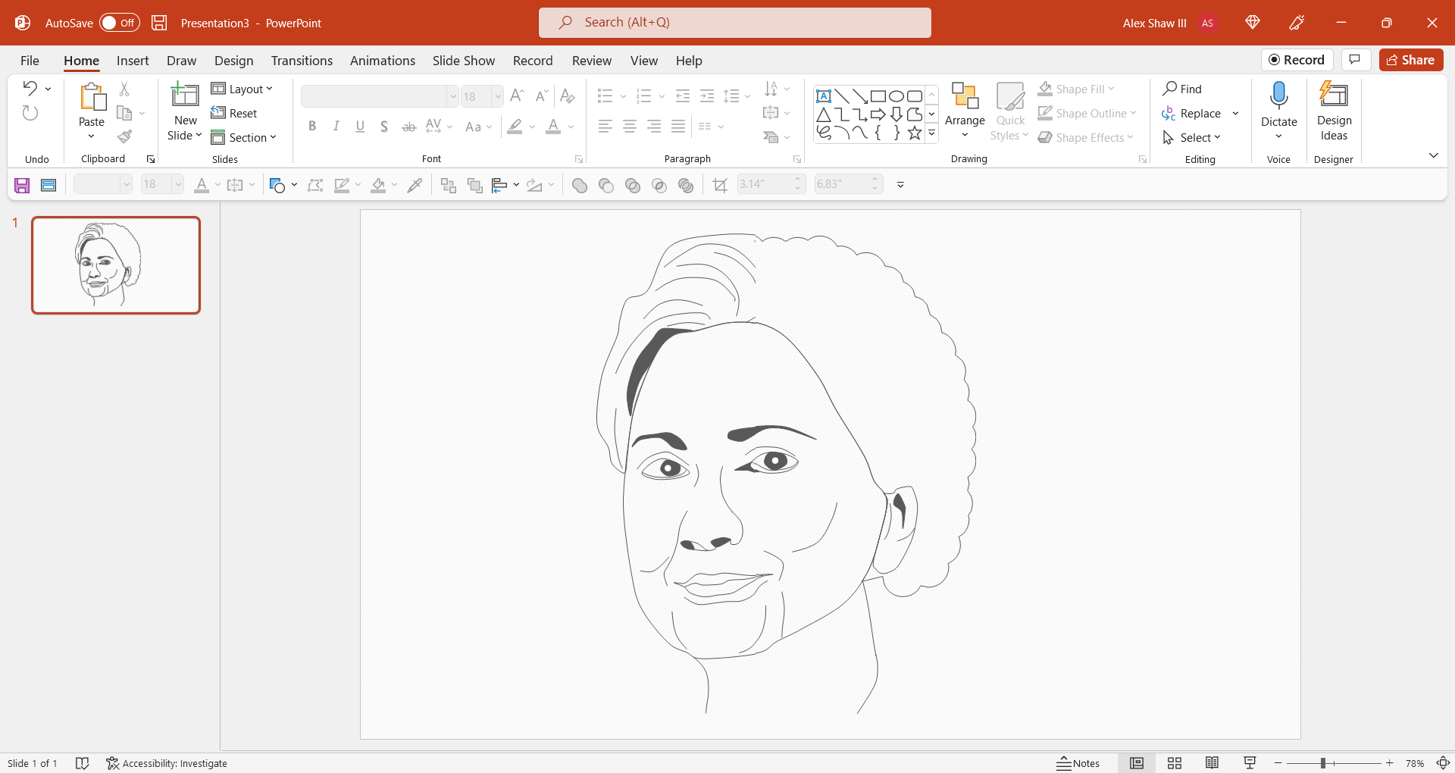Choose the Star shape
This screenshot has height=773, width=1455.
tap(915, 133)
